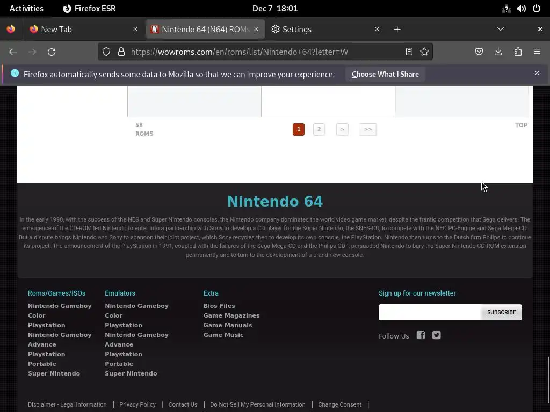This screenshot has width=550, height=412.
Task: Go to pagination page 2
Action: click(319, 129)
